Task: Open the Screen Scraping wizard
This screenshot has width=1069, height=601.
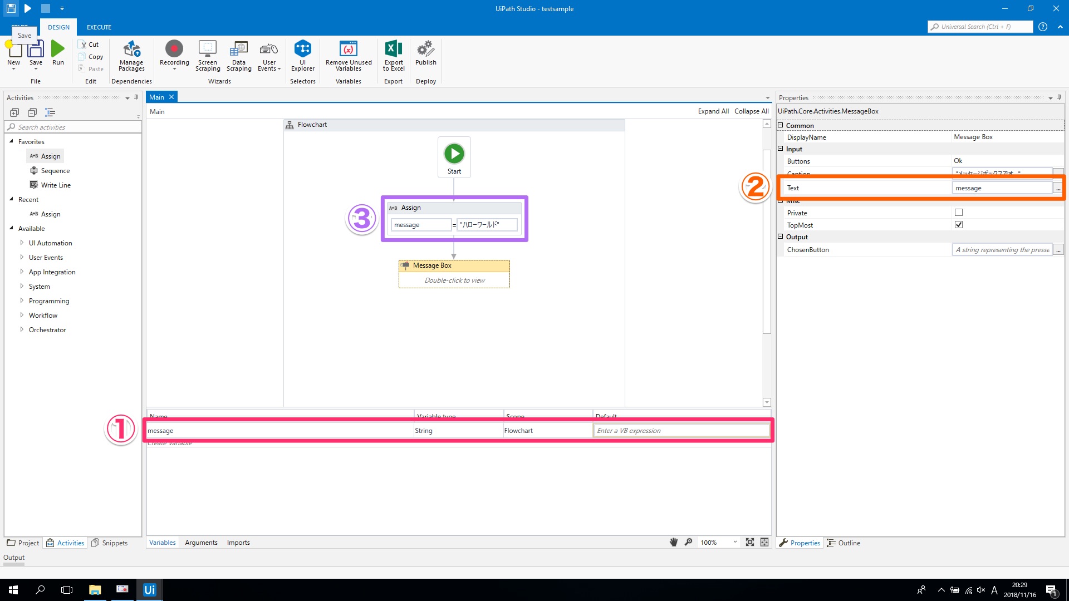Action: point(208,50)
